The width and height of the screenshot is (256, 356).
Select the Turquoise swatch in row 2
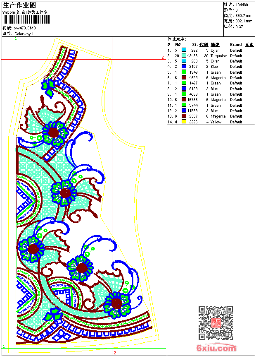pos(184,55)
